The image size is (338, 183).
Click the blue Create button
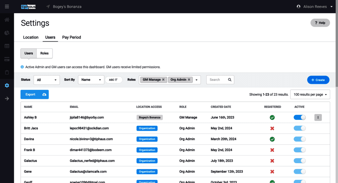tap(318, 80)
